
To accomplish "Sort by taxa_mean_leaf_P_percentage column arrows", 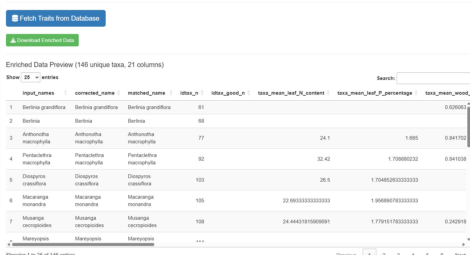I will pos(416,93).
